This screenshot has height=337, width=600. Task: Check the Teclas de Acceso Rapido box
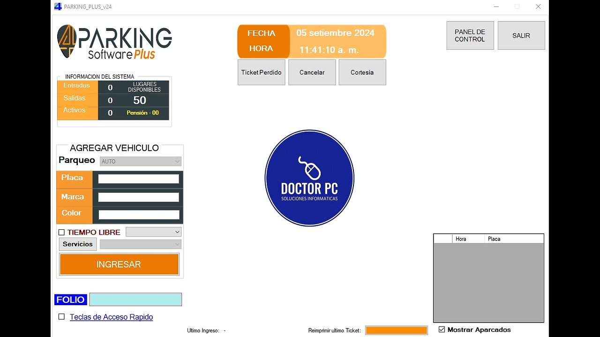61,316
